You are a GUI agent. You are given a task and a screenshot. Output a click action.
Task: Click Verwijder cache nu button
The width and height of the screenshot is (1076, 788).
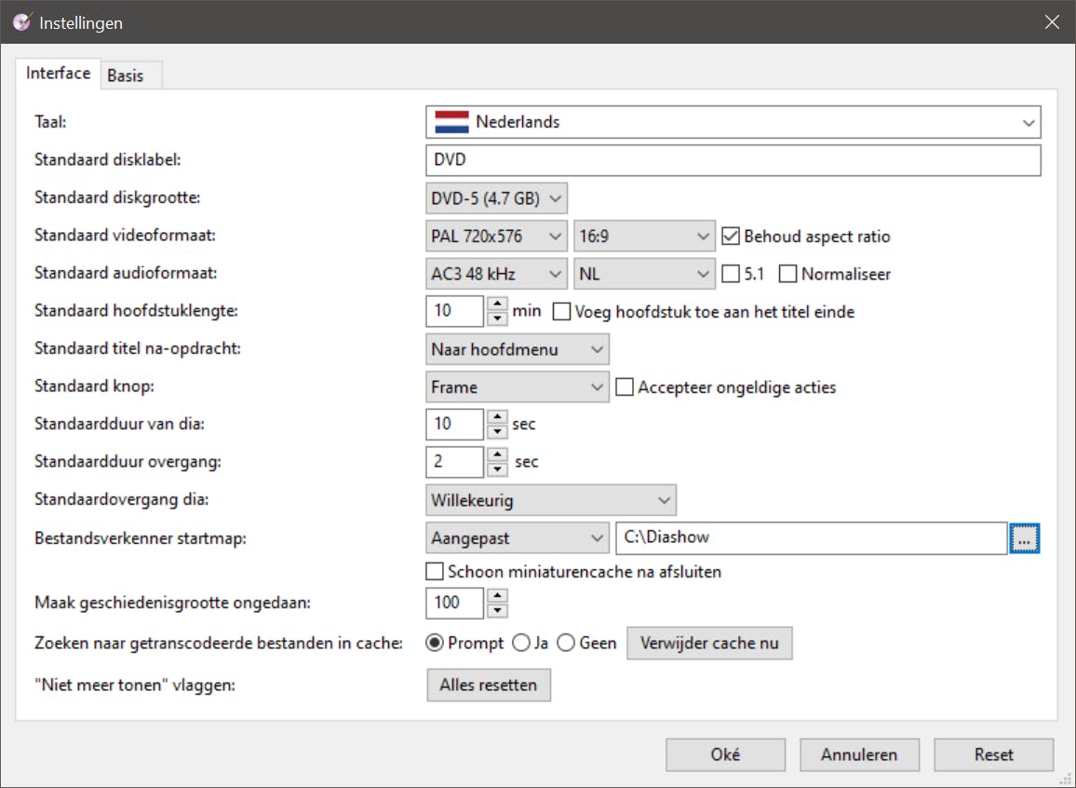(x=709, y=644)
